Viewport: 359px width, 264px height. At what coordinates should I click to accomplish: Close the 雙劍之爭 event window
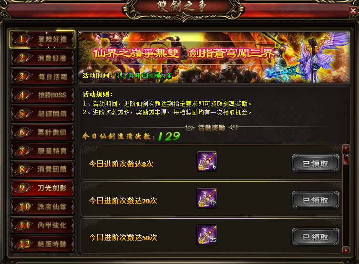[x=353, y=11]
